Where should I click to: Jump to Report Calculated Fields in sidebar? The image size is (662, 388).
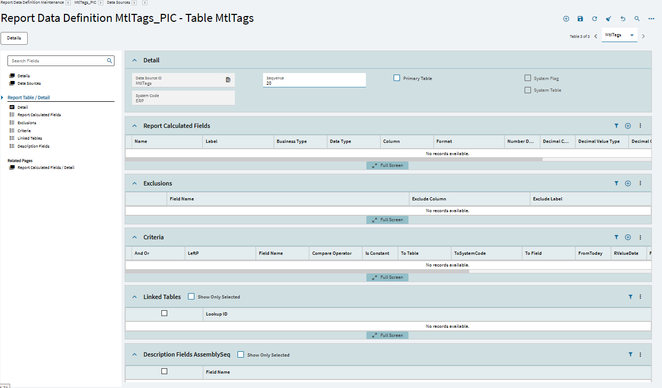39,115
